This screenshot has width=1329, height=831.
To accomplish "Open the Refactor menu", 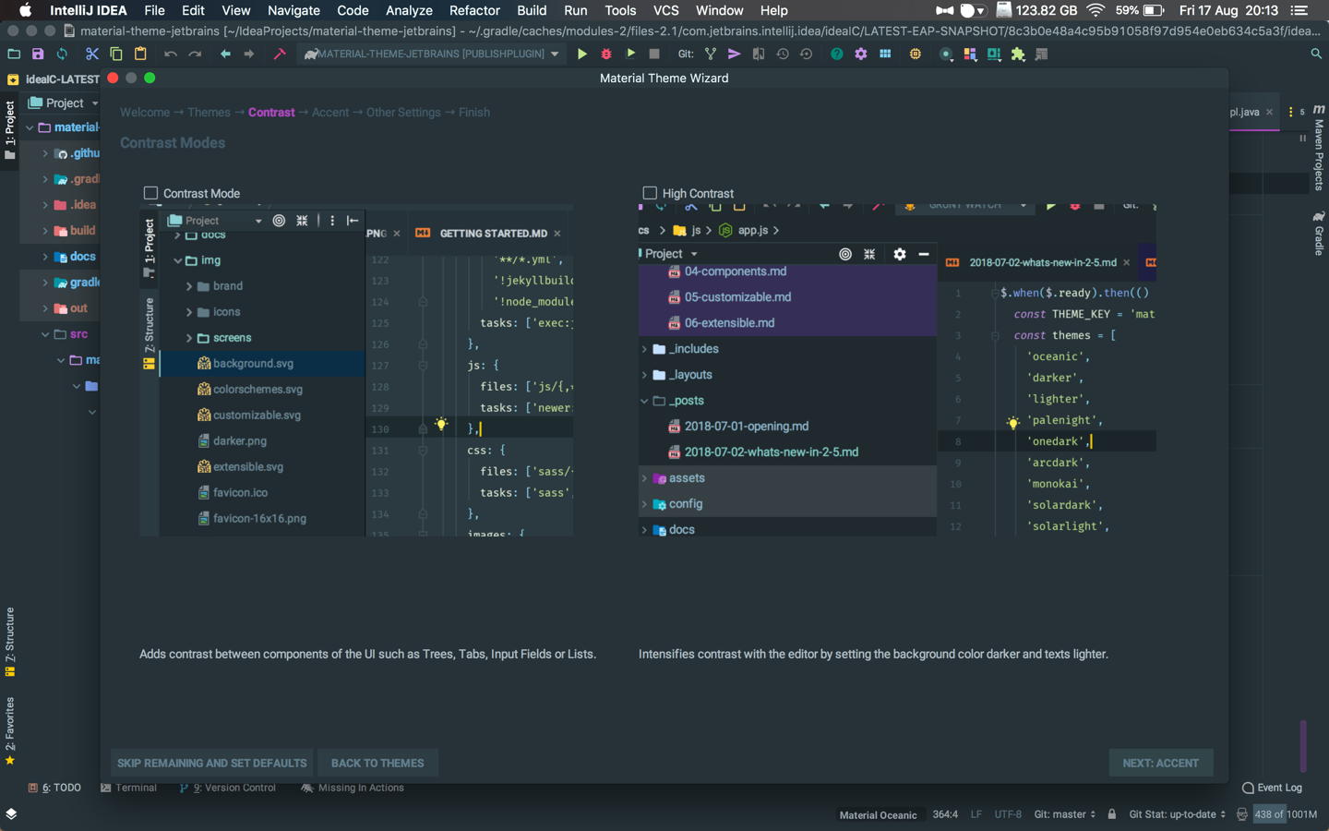I will (x=474, y=10).
